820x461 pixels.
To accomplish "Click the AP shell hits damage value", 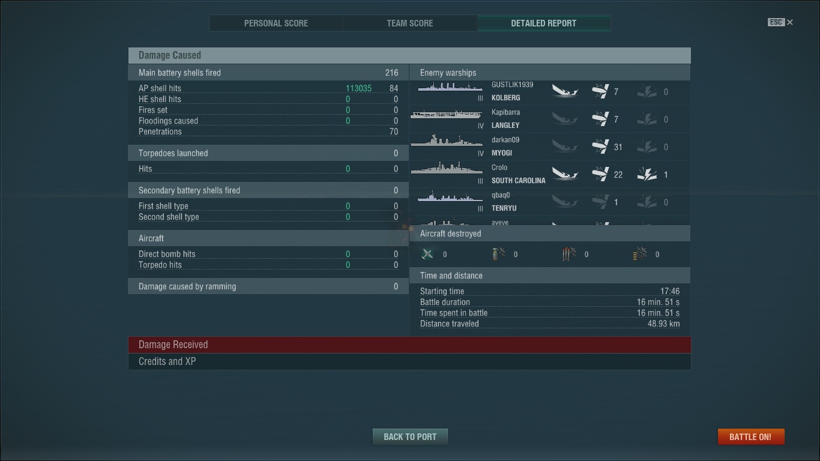I will coord(358,88).
